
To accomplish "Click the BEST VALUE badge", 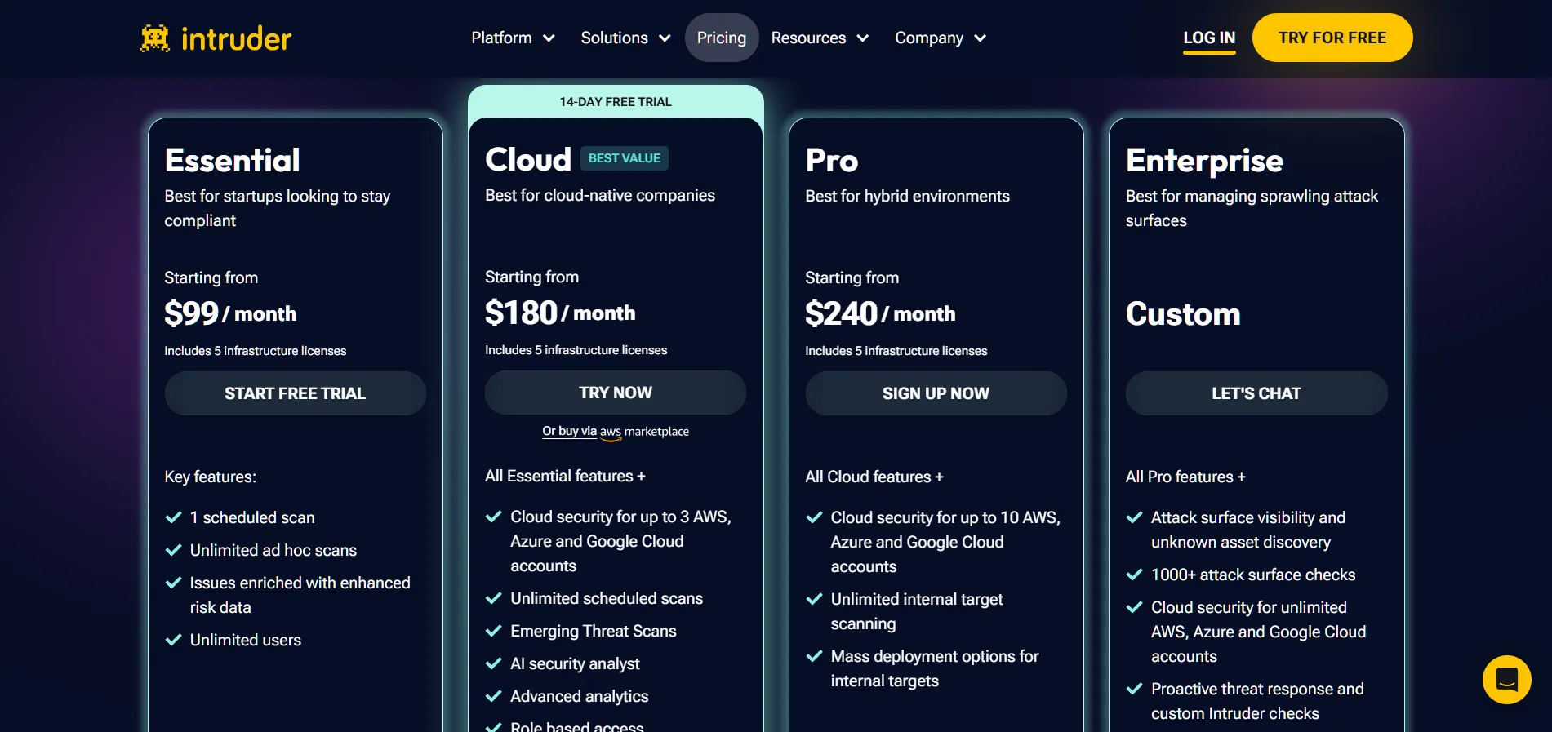I will (625, 158).
